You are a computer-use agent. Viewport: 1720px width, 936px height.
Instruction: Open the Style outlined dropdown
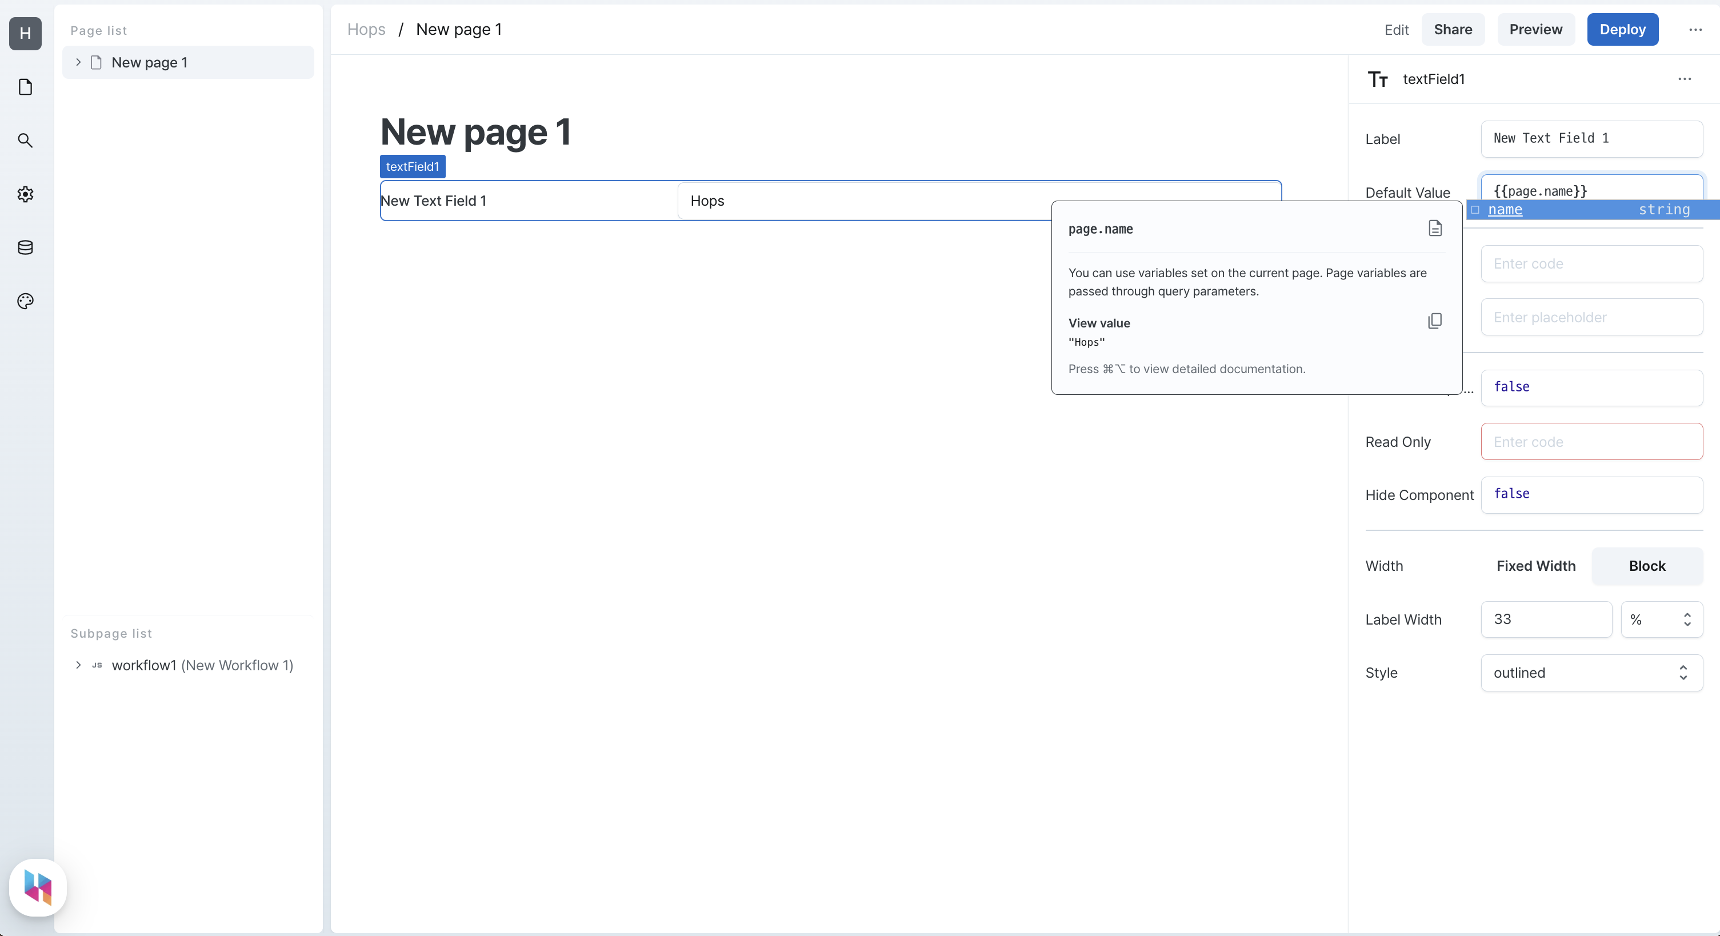(x=1593, y=673)
